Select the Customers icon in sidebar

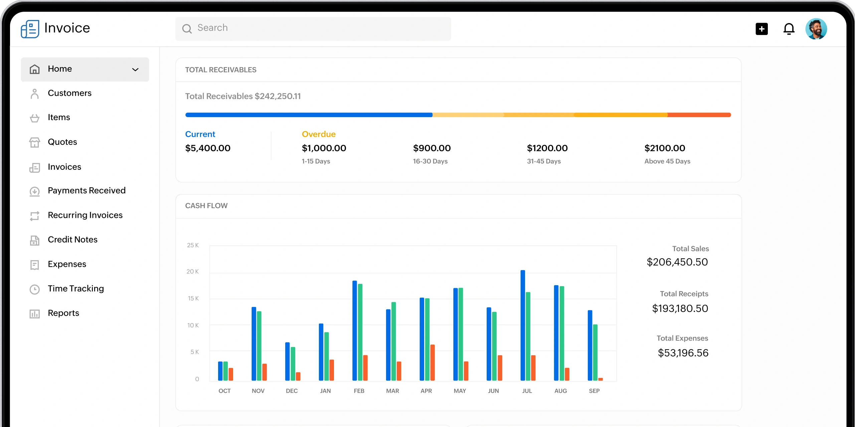click(x=35, y=93)
